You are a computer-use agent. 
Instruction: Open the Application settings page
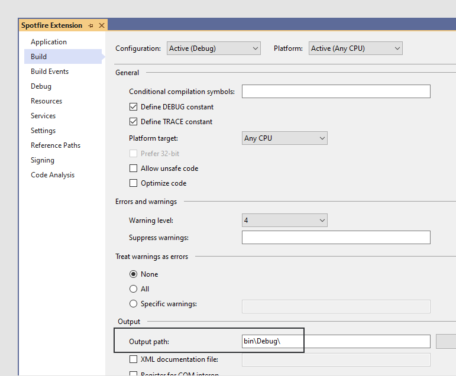pyautogui.click(x=48, y=42)
